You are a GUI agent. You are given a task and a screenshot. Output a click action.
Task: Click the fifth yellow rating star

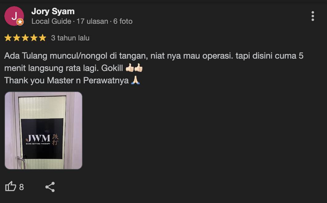tap(42, 38)
